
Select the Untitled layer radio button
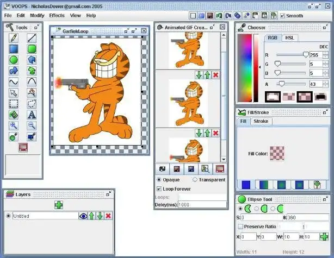pos(8,216)
